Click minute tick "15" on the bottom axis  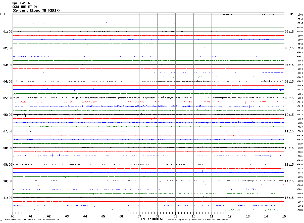[284, 216]
